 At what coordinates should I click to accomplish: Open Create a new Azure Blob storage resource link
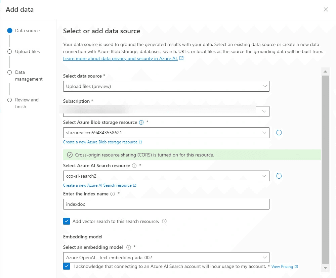coord(100,142)
